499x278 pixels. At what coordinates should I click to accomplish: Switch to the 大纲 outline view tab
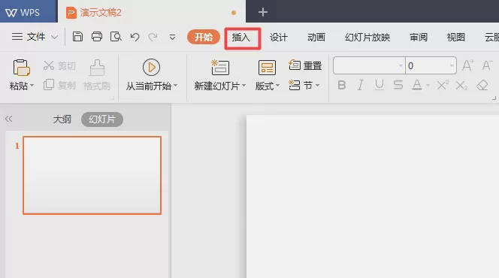coord(62,119)
